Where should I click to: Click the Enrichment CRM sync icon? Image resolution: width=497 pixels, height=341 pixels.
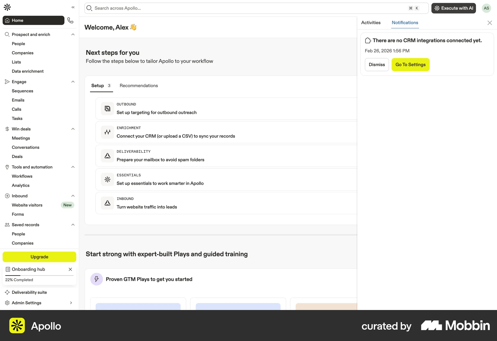coord(107,132)
